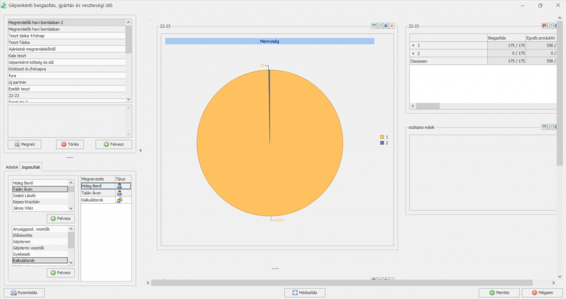
Task: Click the user type icon for Hideg Benő
Action: 120,186
